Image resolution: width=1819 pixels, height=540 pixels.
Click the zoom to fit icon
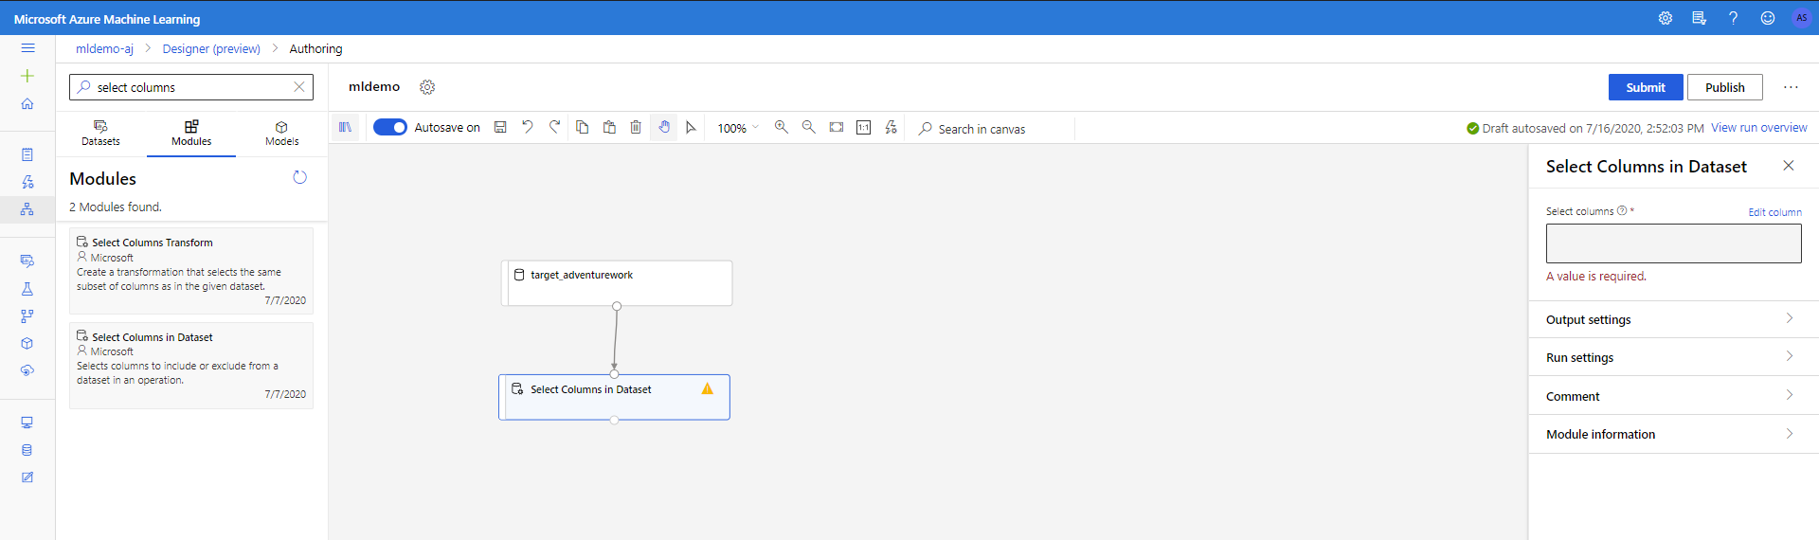[837, 127]
